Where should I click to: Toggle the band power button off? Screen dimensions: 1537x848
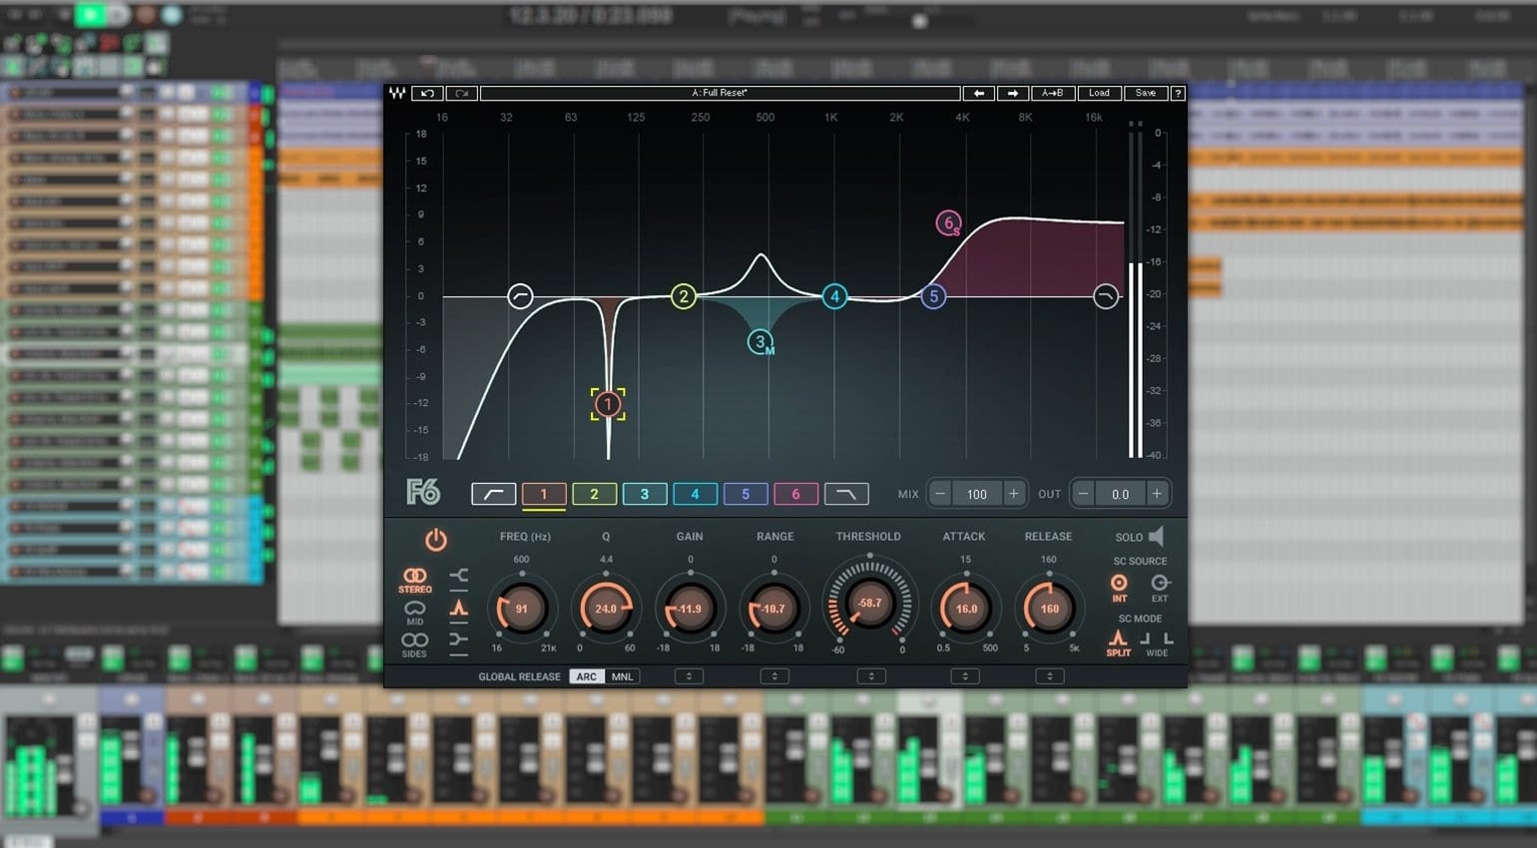pos(433,540)
